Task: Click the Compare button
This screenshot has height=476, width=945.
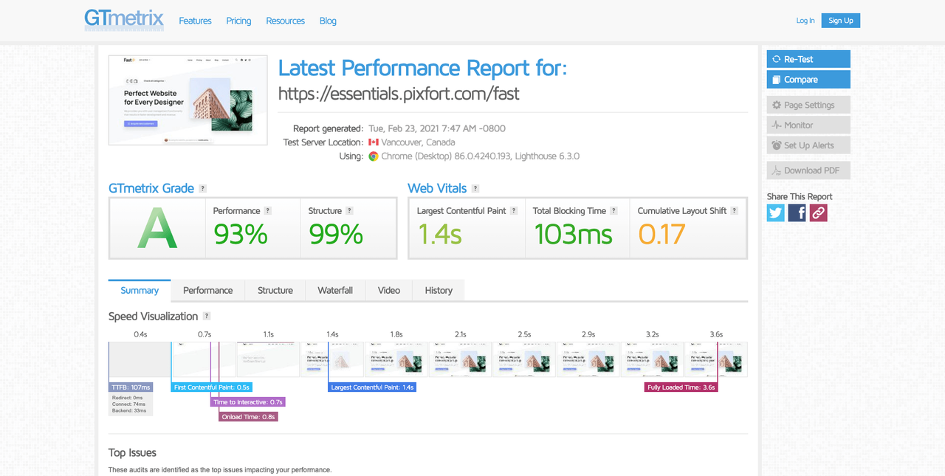Action: pyautogui.click(x=808, y=80)
